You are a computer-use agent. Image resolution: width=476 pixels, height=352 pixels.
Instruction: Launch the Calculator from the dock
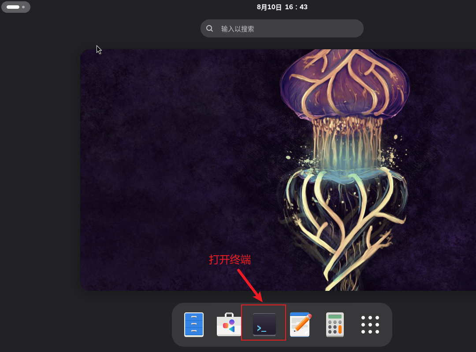pos(335,324)
